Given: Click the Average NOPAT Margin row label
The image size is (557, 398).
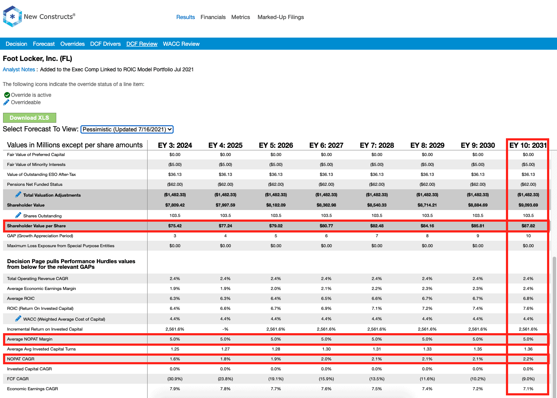Looking at the screenshot, I should [x=29, y=339].
